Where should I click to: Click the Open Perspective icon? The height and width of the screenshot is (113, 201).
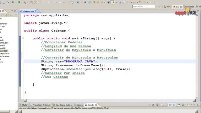tap(160, 7)
